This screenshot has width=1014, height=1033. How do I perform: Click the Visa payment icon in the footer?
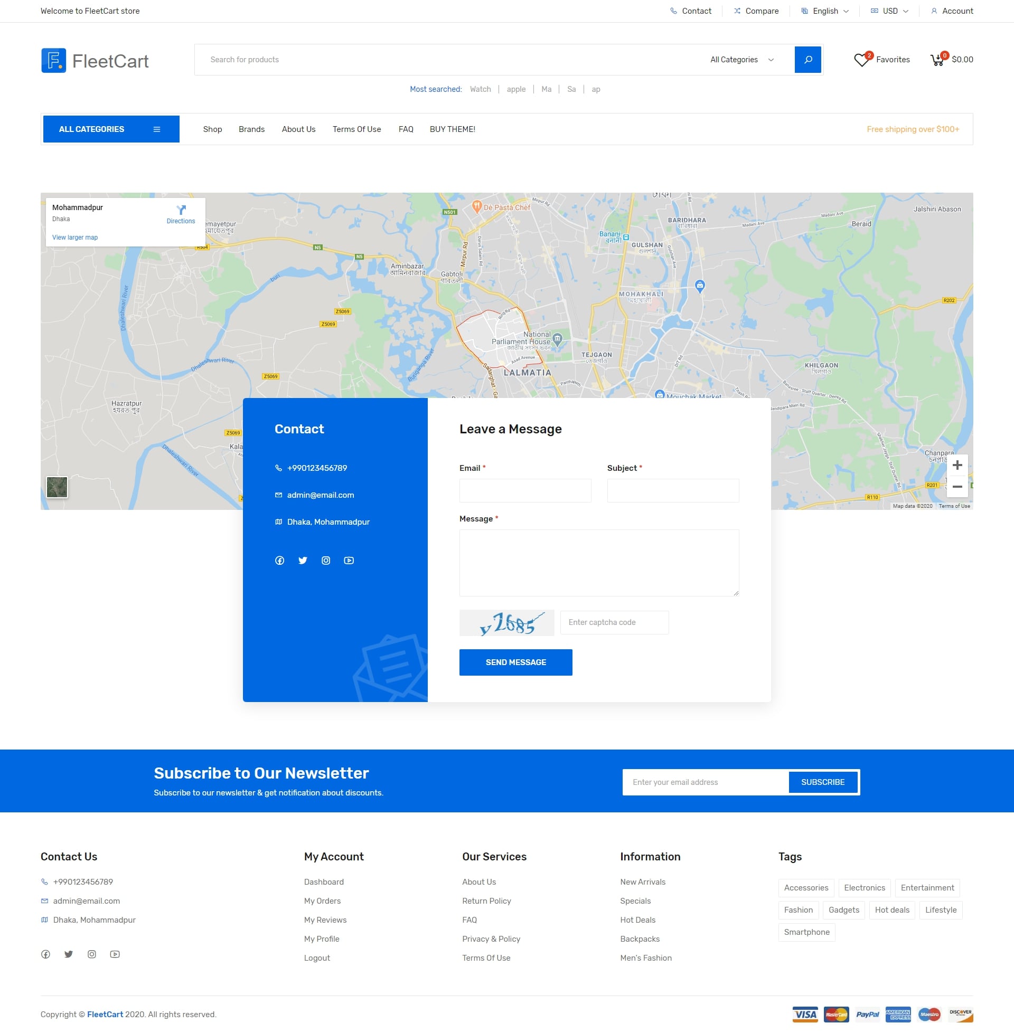click(805, 1015)
